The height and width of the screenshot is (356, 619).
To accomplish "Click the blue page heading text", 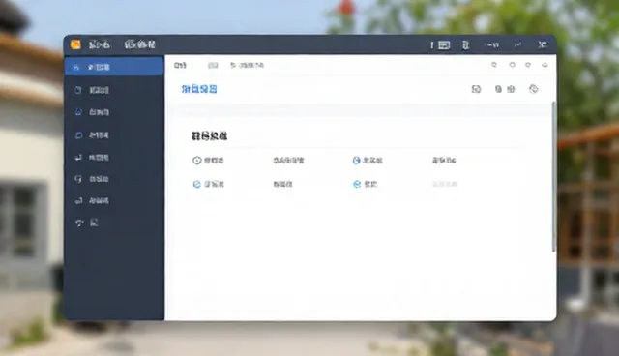I will tap(199, 89).
